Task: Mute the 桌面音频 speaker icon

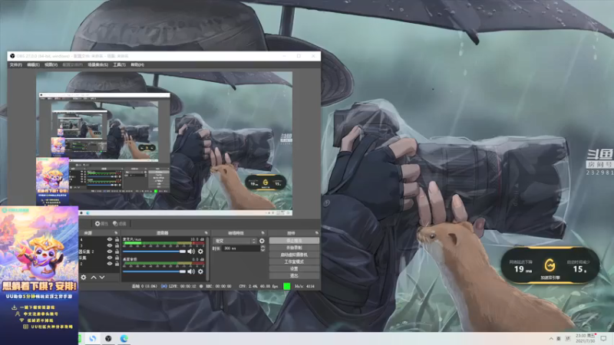Action: point(191,271)
